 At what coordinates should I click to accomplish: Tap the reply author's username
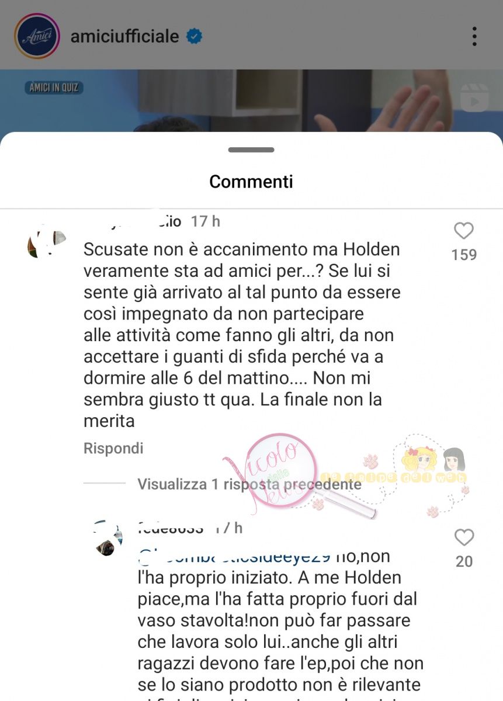point(171,528)
